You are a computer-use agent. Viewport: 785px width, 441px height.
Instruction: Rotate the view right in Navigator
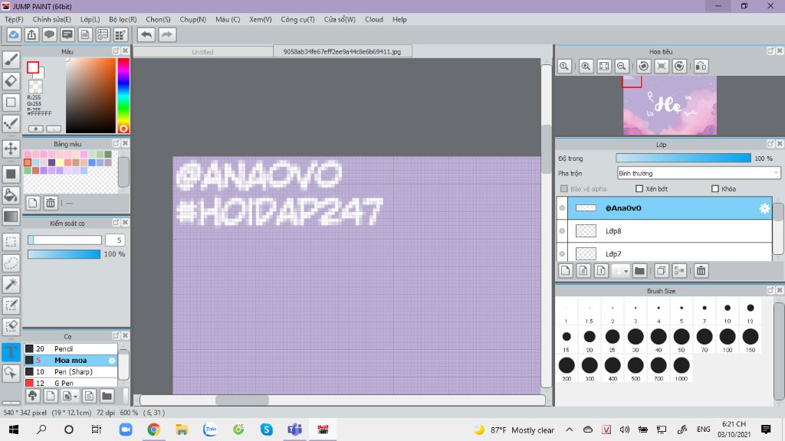(x=679, y=66)
